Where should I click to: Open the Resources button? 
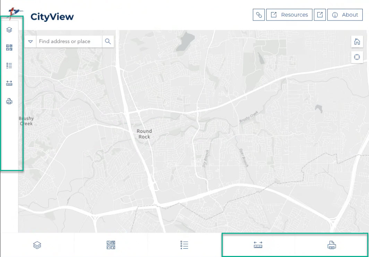[289, 15]
